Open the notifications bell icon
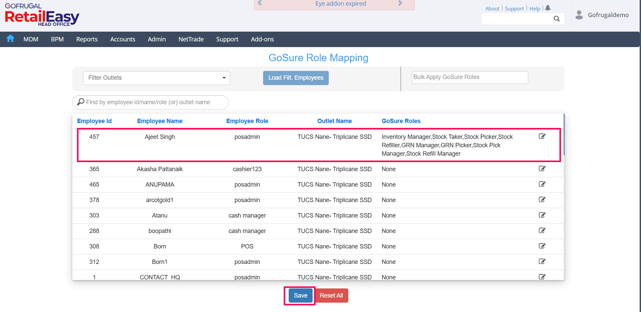Screen dimensions: 641x312 tap(548, 8)
